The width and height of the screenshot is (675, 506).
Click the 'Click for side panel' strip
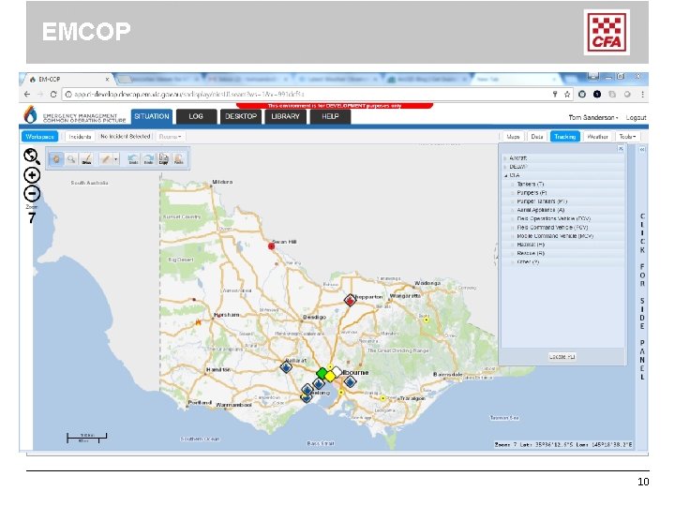[642, 297]
